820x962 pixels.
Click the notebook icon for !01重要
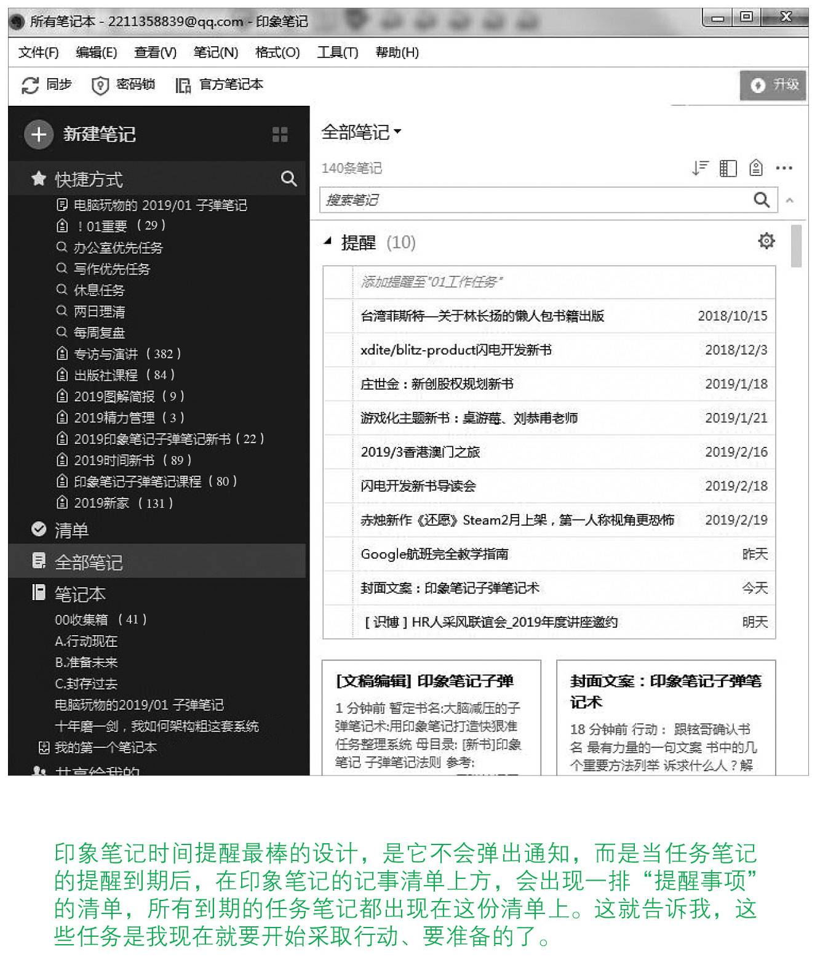click(62, 226)
